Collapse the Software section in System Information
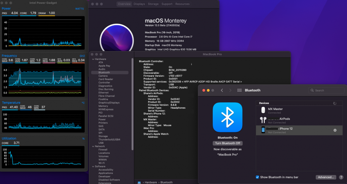This screenshot has height=184, width=347. tap(93, 167)
